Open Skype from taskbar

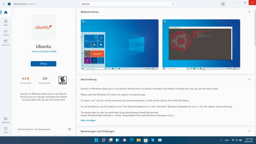[153, 140]
